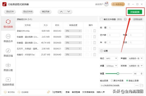Click the 年份 input field

(114, 42)
